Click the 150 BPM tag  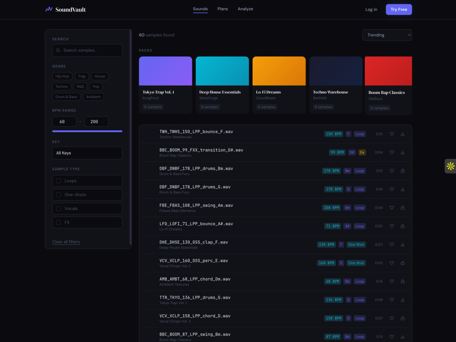[334, 134]
